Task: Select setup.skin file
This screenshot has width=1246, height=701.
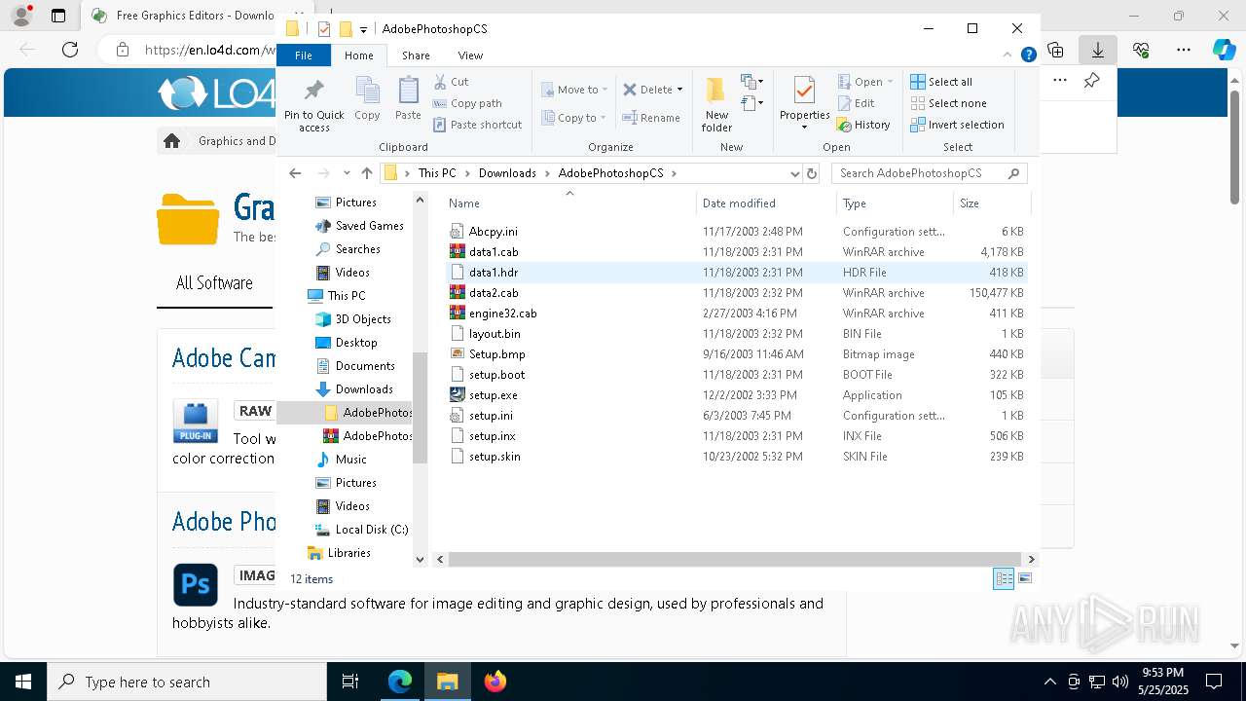Action: click(736, 457)
